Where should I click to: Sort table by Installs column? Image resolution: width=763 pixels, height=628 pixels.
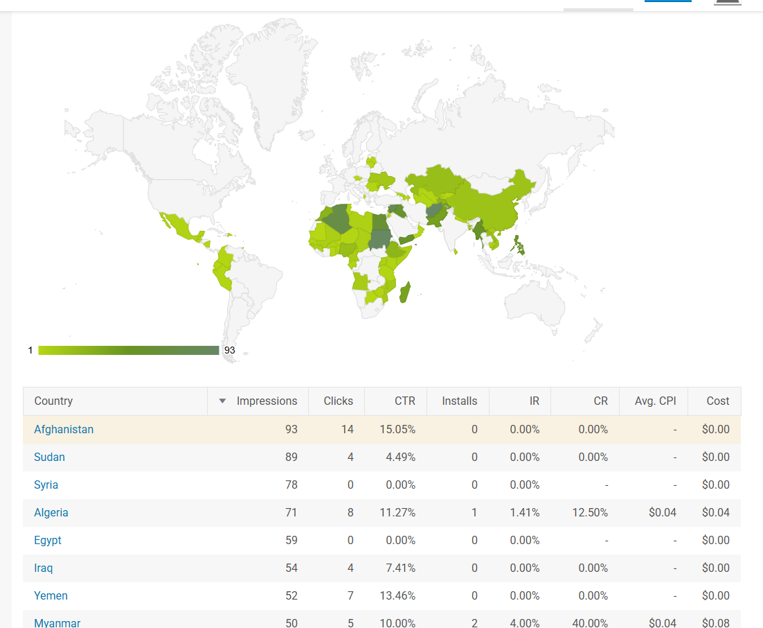(x=459, y=401)
